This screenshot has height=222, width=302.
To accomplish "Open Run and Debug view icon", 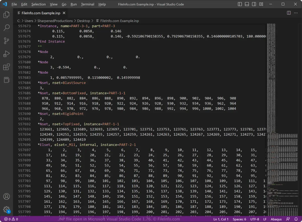I will point(7,54).
